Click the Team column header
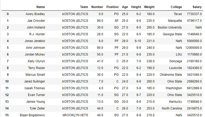This screenshot has width=205, height=117. [84, 7]
